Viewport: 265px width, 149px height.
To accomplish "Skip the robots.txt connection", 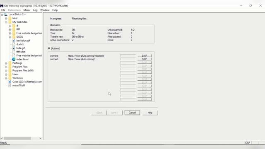I will point(145,55).
